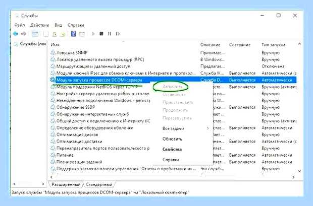Minimize the Службы window
Screen dimensions: 313x206
coord(263,15)
